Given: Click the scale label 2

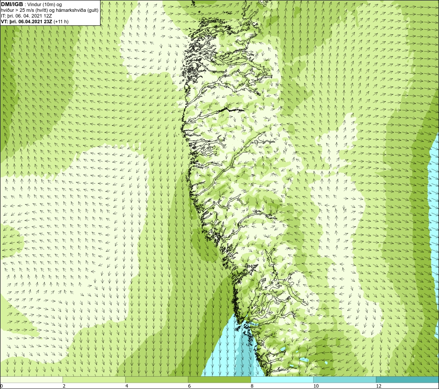Looking at the screenshot, I should pos(64,386).
